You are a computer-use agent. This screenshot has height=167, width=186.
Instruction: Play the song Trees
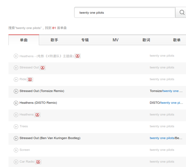click(x=16, y=126)
